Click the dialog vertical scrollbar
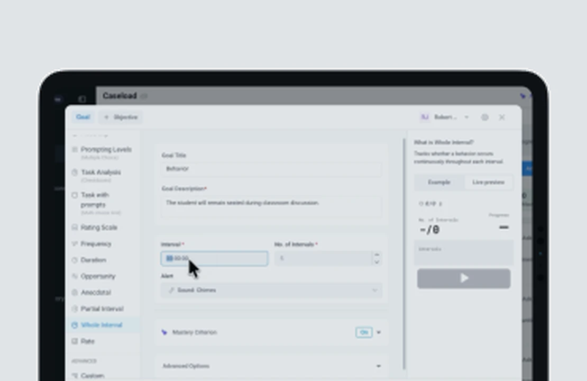 coord(404,253)
